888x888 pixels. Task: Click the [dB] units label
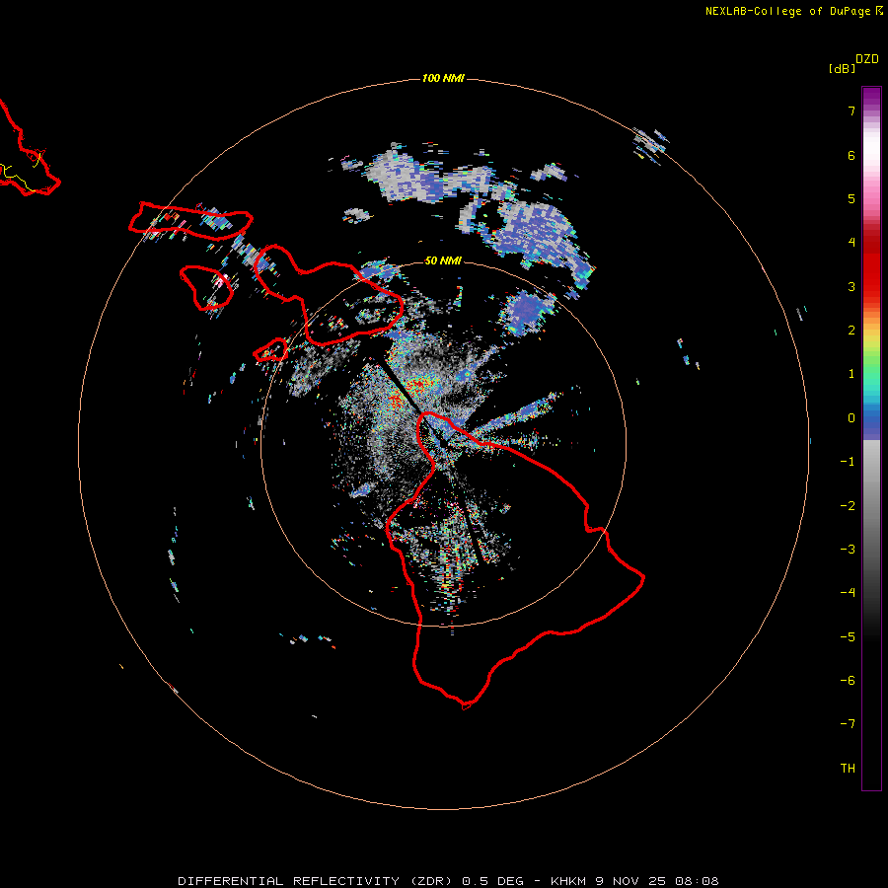click(x=843, y=68)
